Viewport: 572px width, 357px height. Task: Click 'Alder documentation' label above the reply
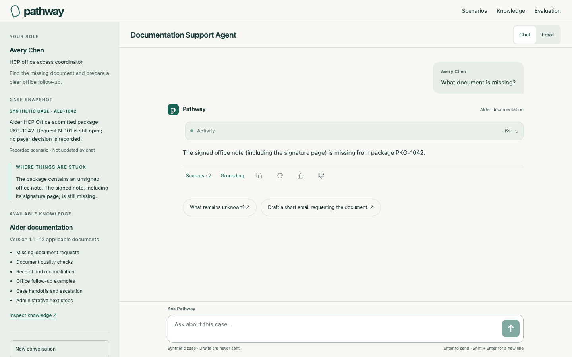(502, 109)
